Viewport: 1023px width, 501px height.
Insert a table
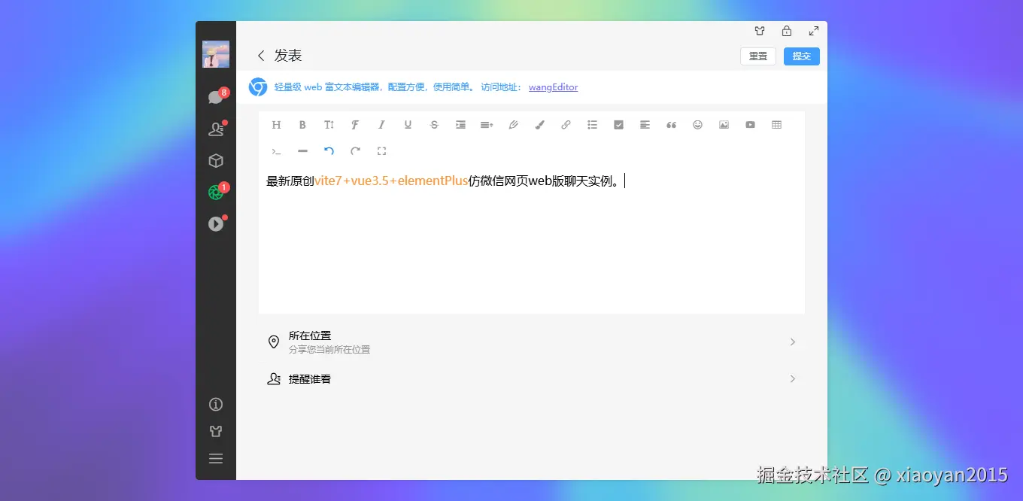776,125
